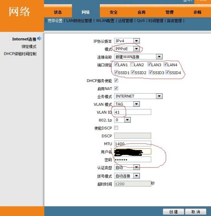This screenshot has height=216, width=211.
Task: Toggle the LAN3 port binding checkbox
Action: 149,64
